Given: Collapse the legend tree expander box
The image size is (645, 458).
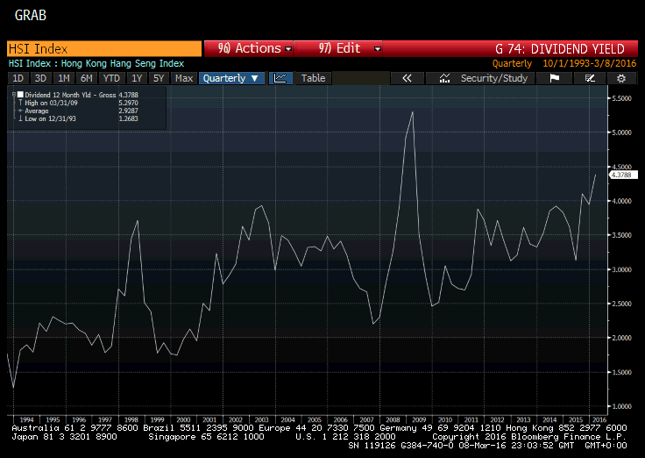Looking at the screenshot, I should 14,94.
